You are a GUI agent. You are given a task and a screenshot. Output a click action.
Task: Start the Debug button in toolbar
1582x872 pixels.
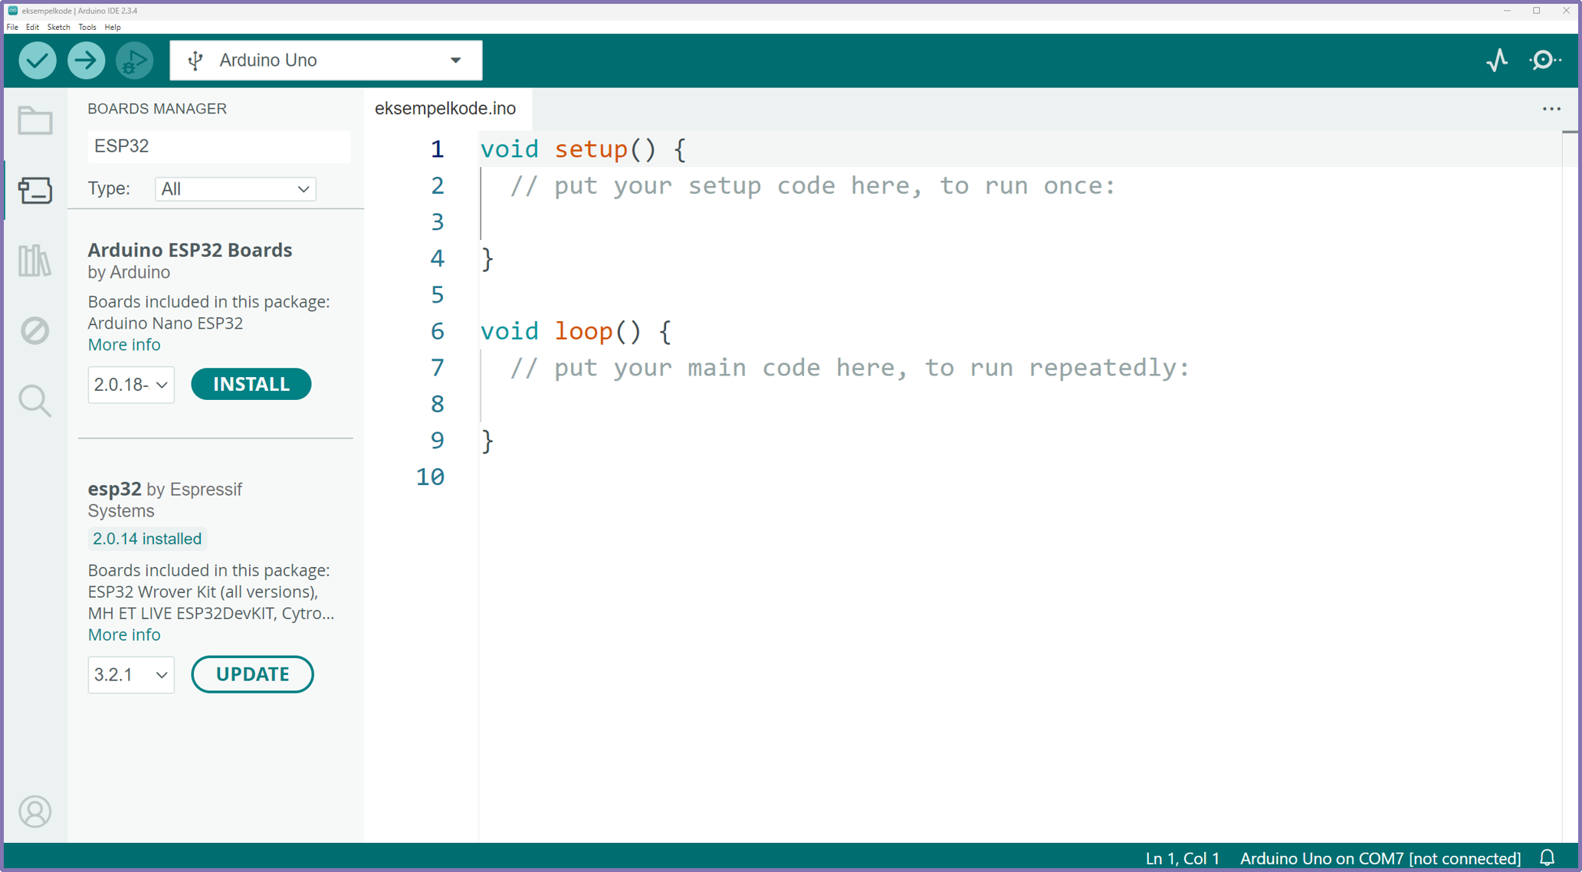pos(134,61)
